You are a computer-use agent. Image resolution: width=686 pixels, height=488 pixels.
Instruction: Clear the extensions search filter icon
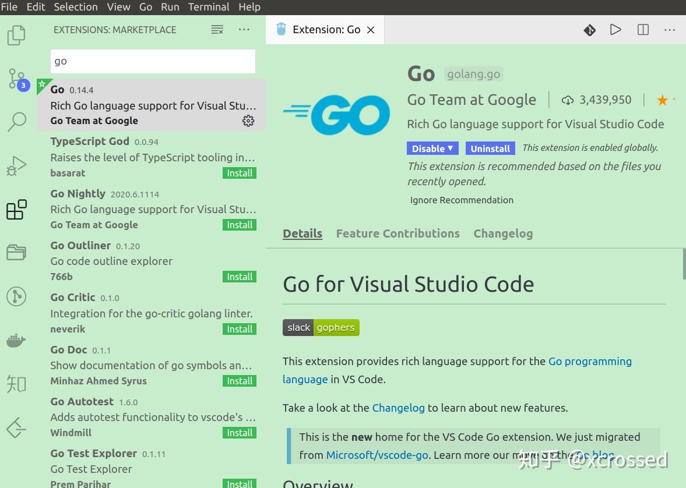[217, 29]
